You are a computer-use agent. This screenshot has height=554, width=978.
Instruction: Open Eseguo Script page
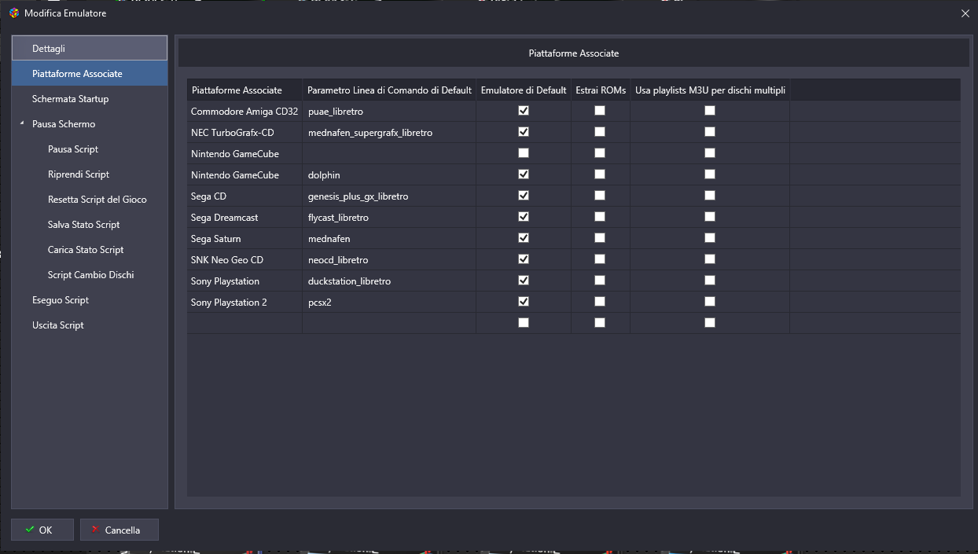coord(61,300)
